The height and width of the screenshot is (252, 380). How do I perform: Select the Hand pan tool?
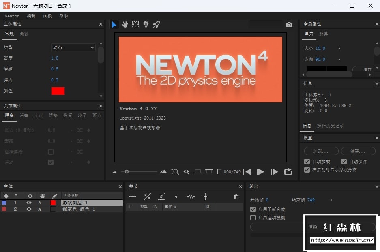(x=125, y=25)
